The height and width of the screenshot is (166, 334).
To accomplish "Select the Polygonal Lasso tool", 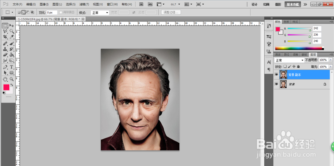I will 5,31.
